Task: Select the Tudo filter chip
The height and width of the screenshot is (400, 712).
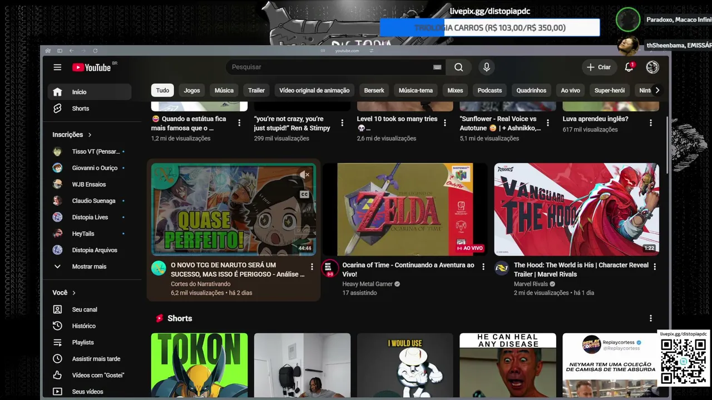Action: pos(162,91)
